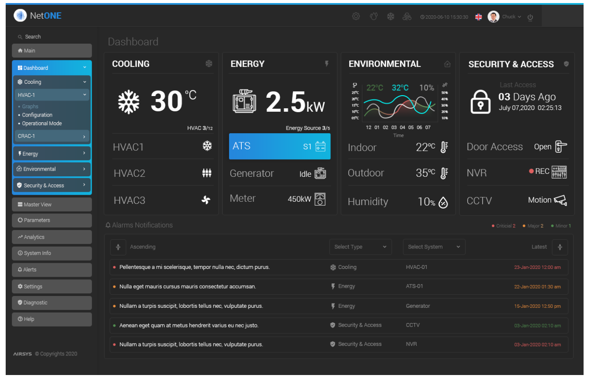
Task: Click the water drop icon in header
Action: pos(373,16)
